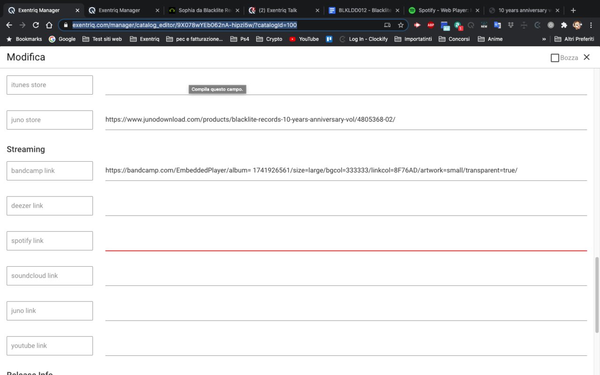Open the Chrome three-dot menu
This screenshot has width=600, height=375.
coord(591,25)
